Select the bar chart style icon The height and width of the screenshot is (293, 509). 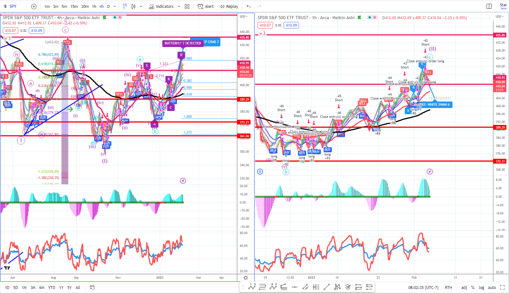coord(133,6)
